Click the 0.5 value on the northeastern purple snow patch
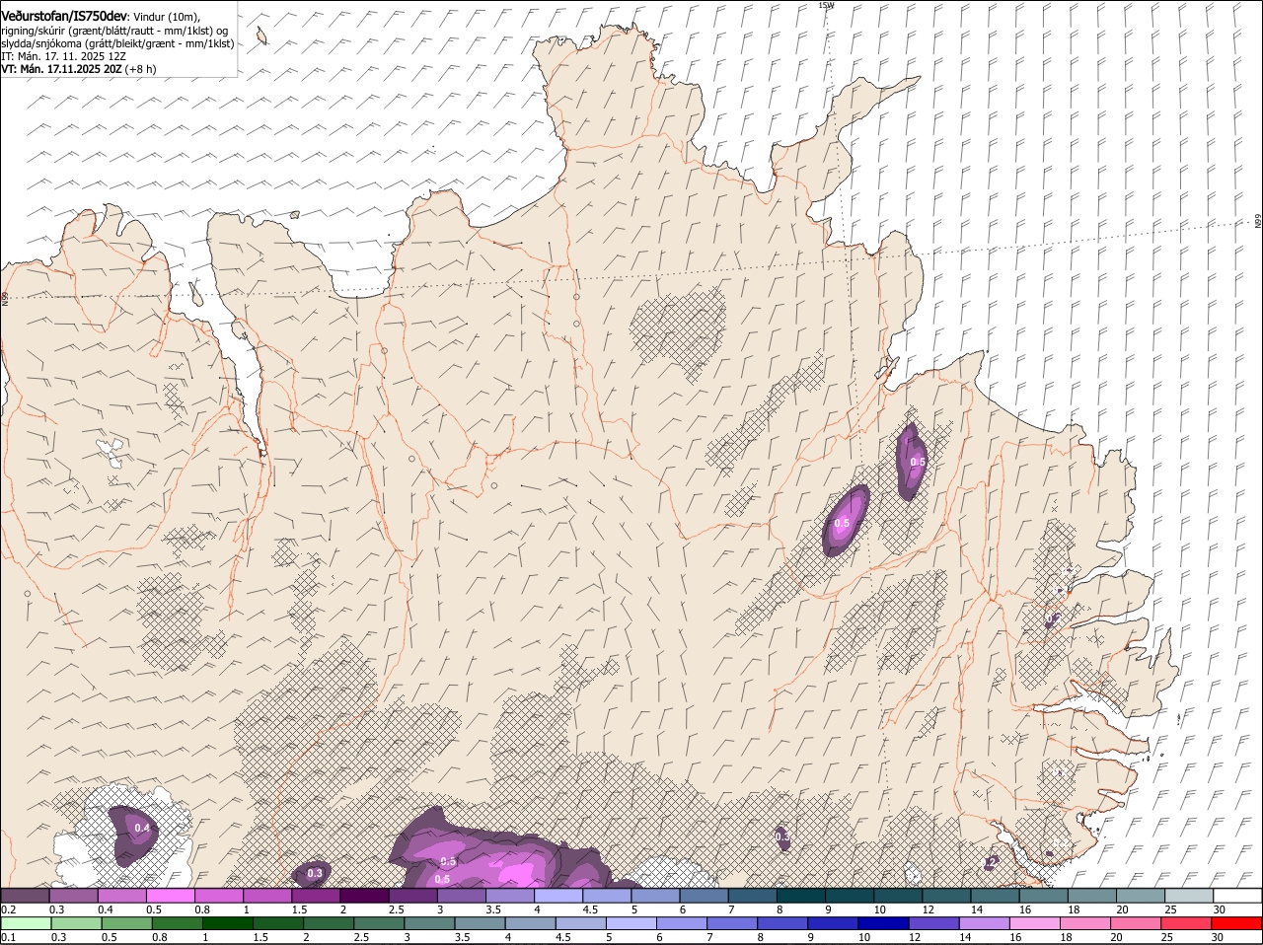1263x945 pixels. [918, 462]
